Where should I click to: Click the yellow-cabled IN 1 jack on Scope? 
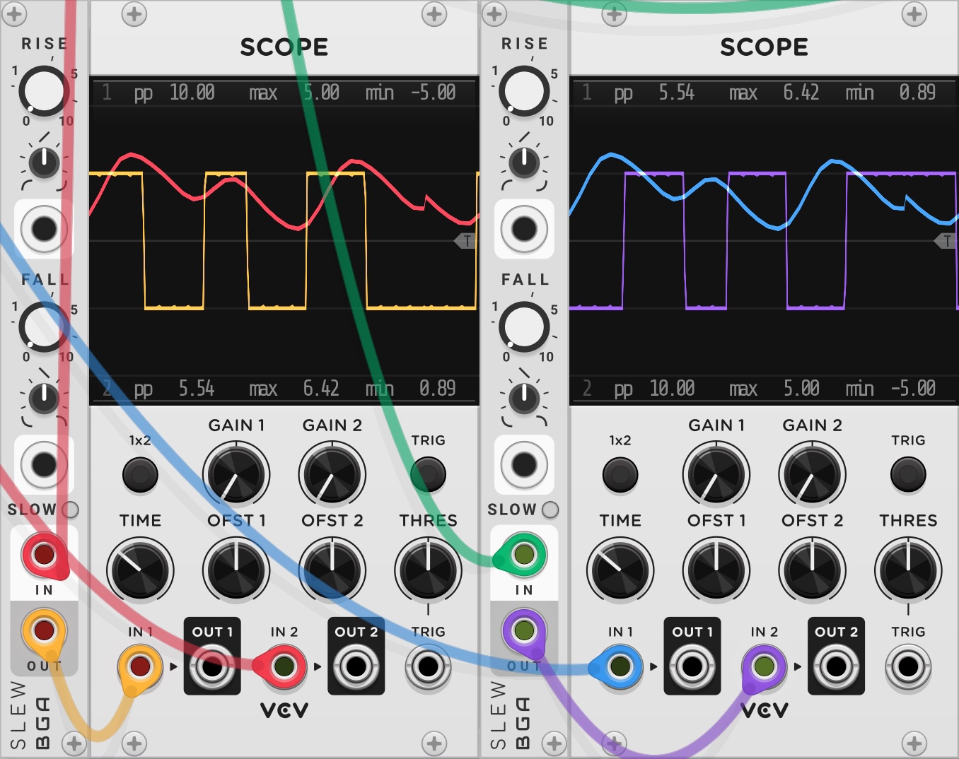coord(140,666)
